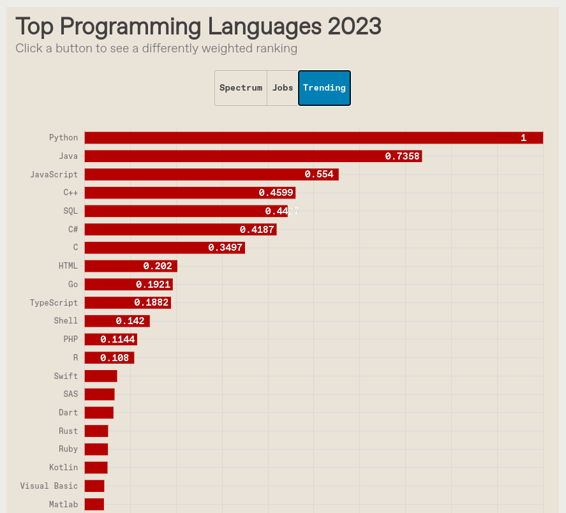Click the R language label
566x513 pixels.
[75, 357]
